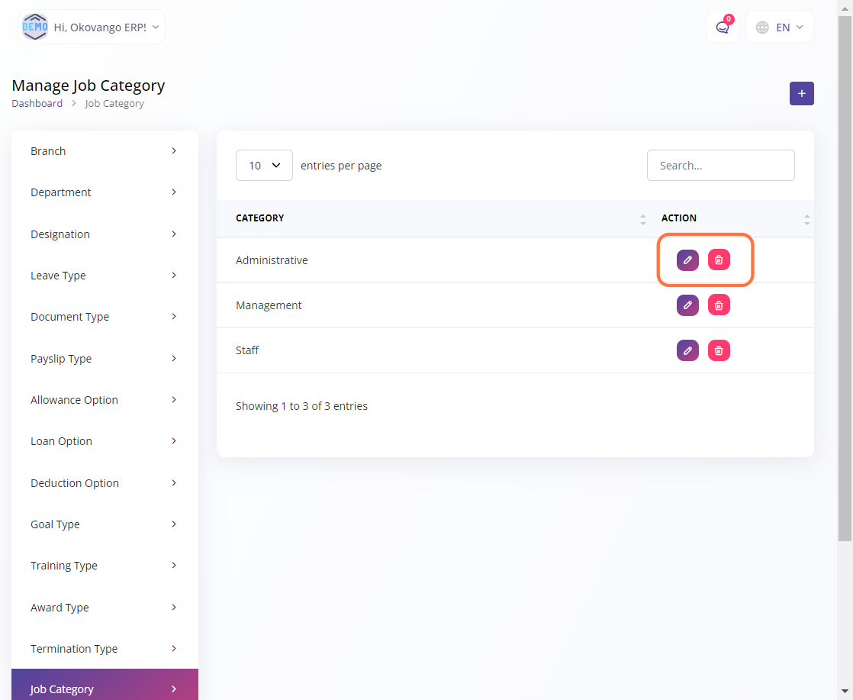Image resolution: width=853 pixels, height=700 pixels.
Task: Go to Leave Type section
Action: (105, 276)
